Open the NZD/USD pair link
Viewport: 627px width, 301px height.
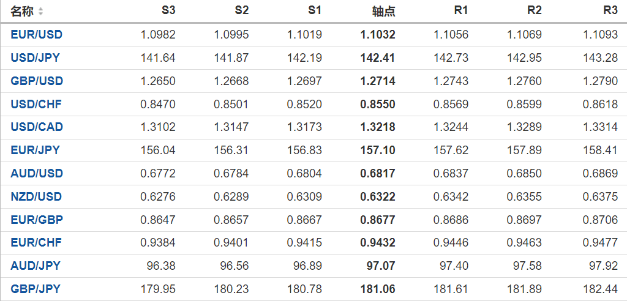36,197
